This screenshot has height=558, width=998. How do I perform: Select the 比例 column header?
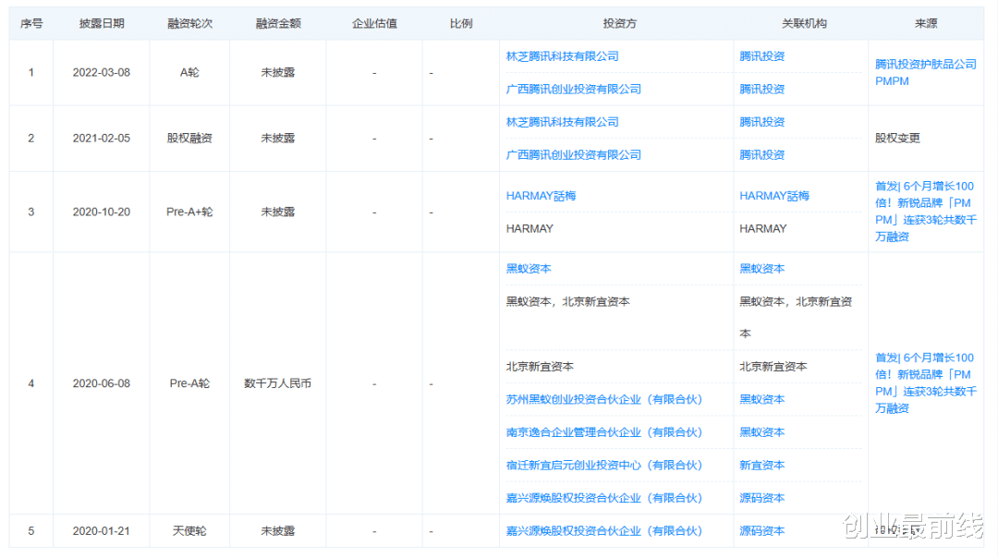point(461,23)
